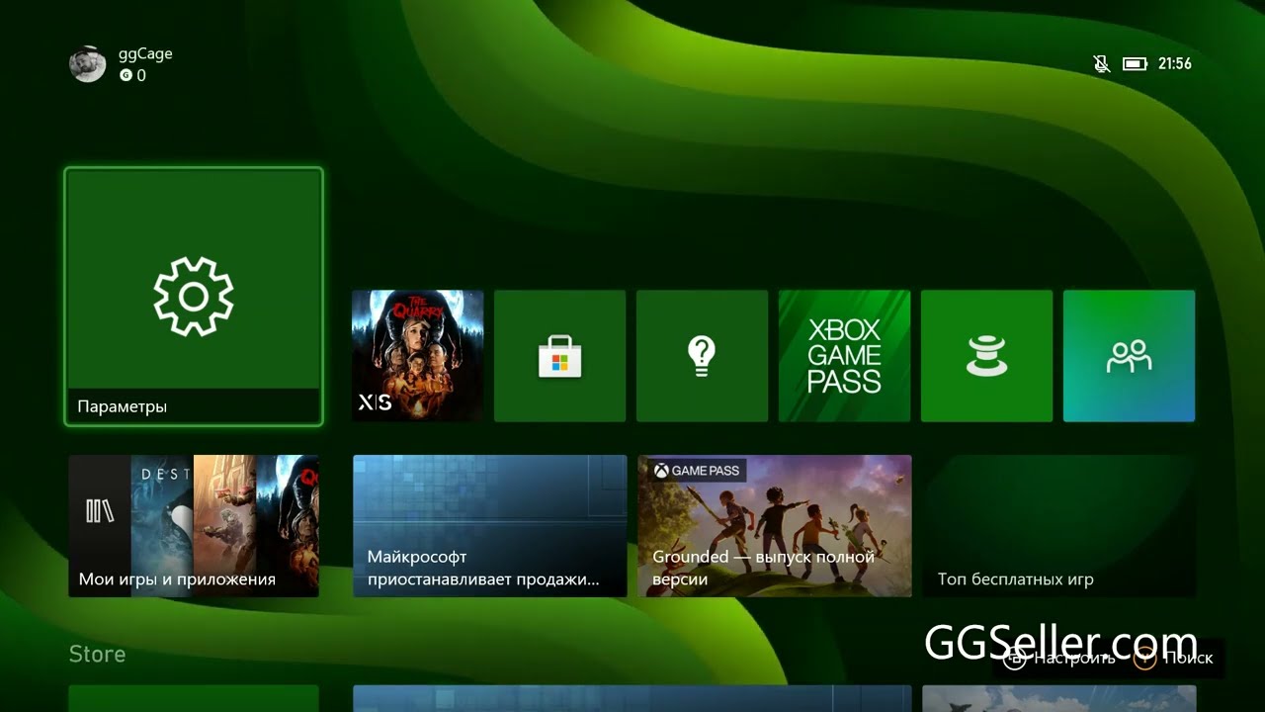Open the ggCage profile avatar

tap(88, 64)
